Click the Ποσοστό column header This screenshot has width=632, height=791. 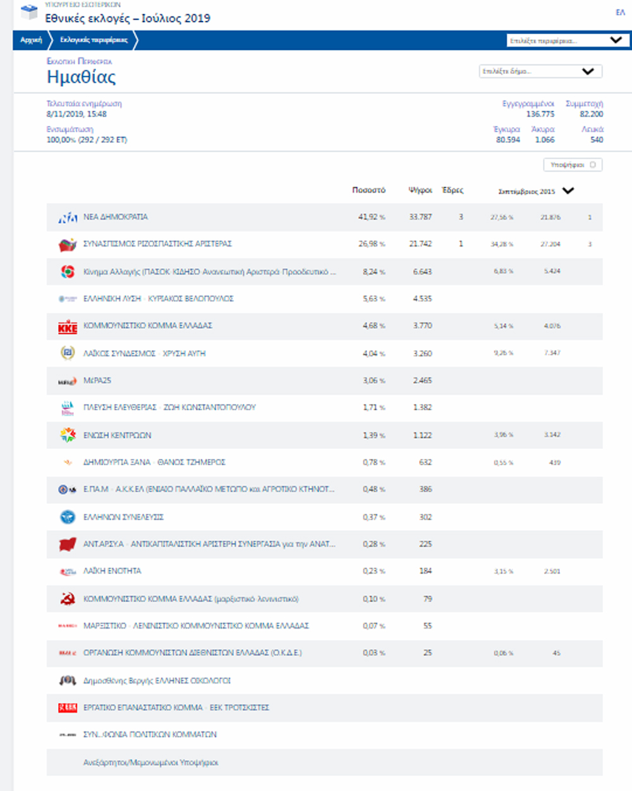pyautogui.click(x=368, y=190)
